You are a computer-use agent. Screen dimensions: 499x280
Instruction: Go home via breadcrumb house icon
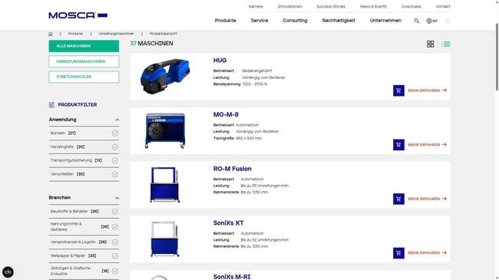coord(51,34)
